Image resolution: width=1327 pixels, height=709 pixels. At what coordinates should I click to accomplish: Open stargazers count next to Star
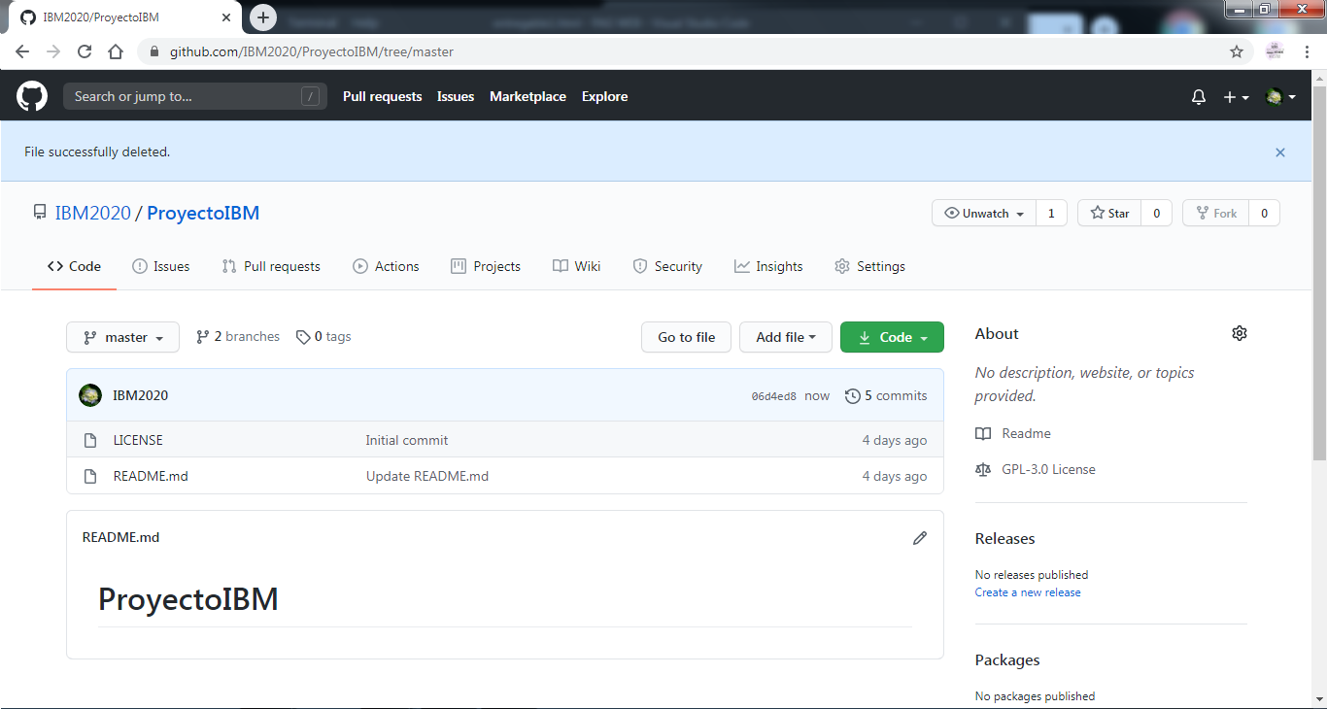[x=1156, y=213]
